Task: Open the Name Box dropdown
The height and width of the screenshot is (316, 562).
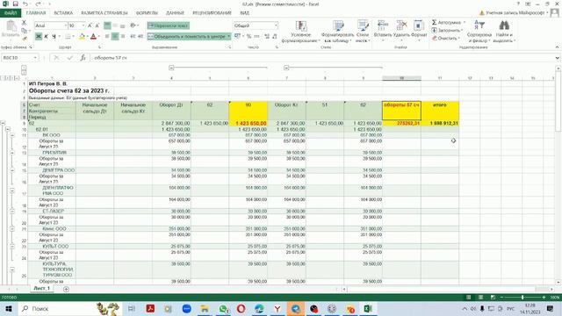Action: tap(35, 57)
